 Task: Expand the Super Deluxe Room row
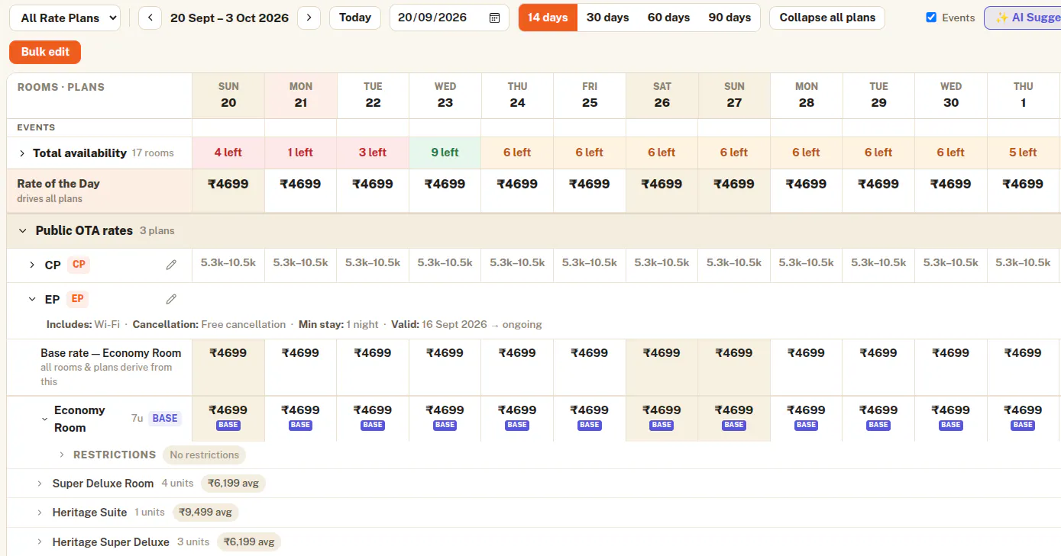tap(40, 484)
